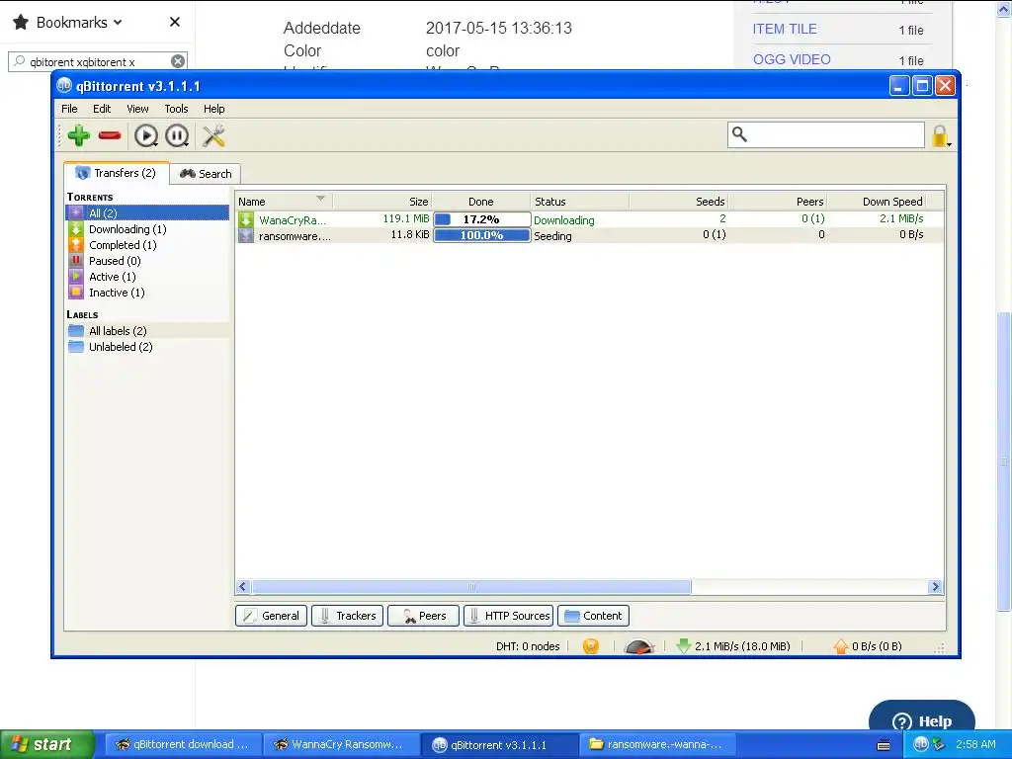Open the HTTP Sources properties tab
Screen dimensions: 1012x759
[509, 616]
